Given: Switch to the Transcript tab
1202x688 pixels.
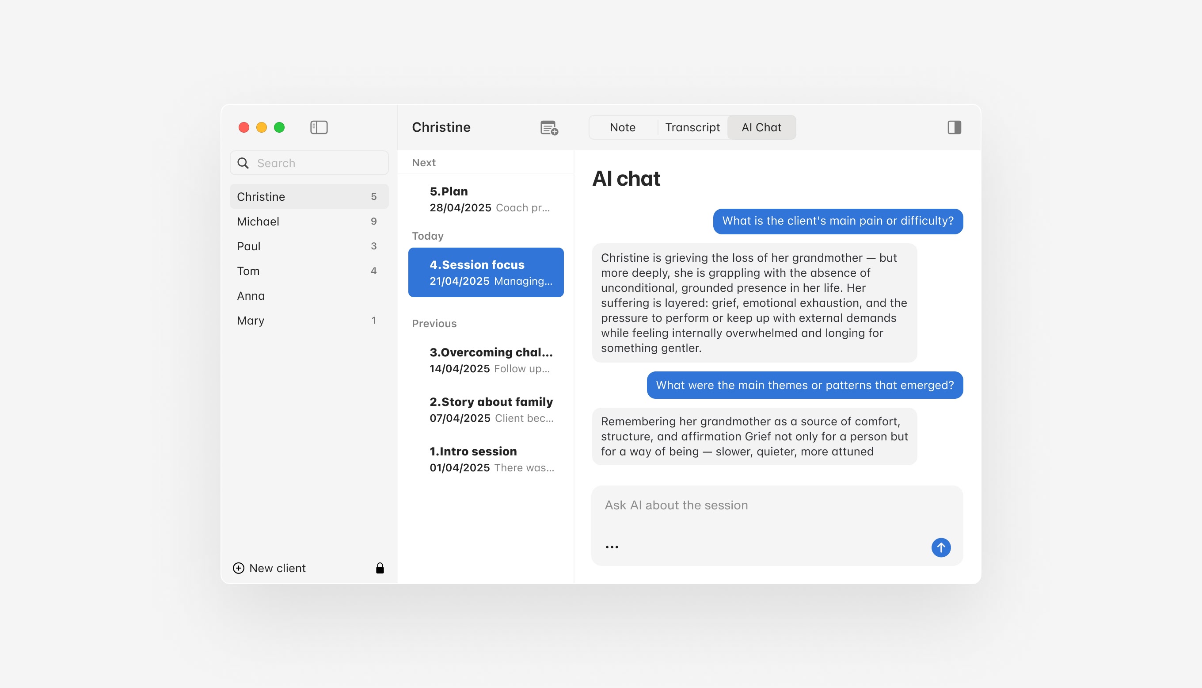Looking at the screenshot, I should [x=692, y=127].
